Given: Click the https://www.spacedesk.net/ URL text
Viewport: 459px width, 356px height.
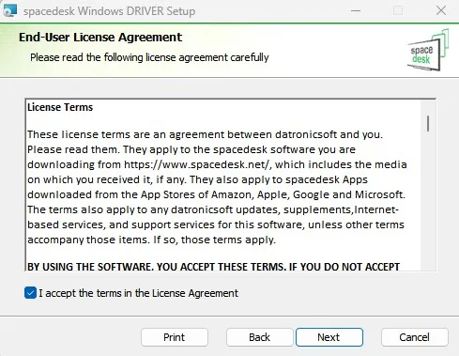Looking at the screenshot, I should [196, 164].
